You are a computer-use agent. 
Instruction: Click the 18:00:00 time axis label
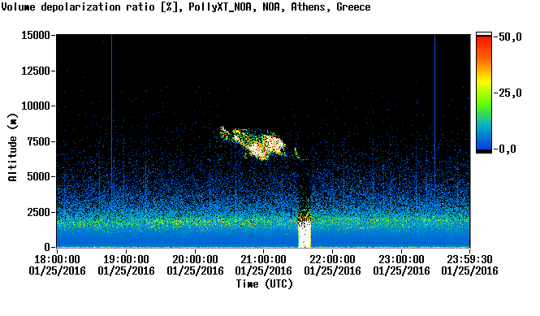coord(57,259)
